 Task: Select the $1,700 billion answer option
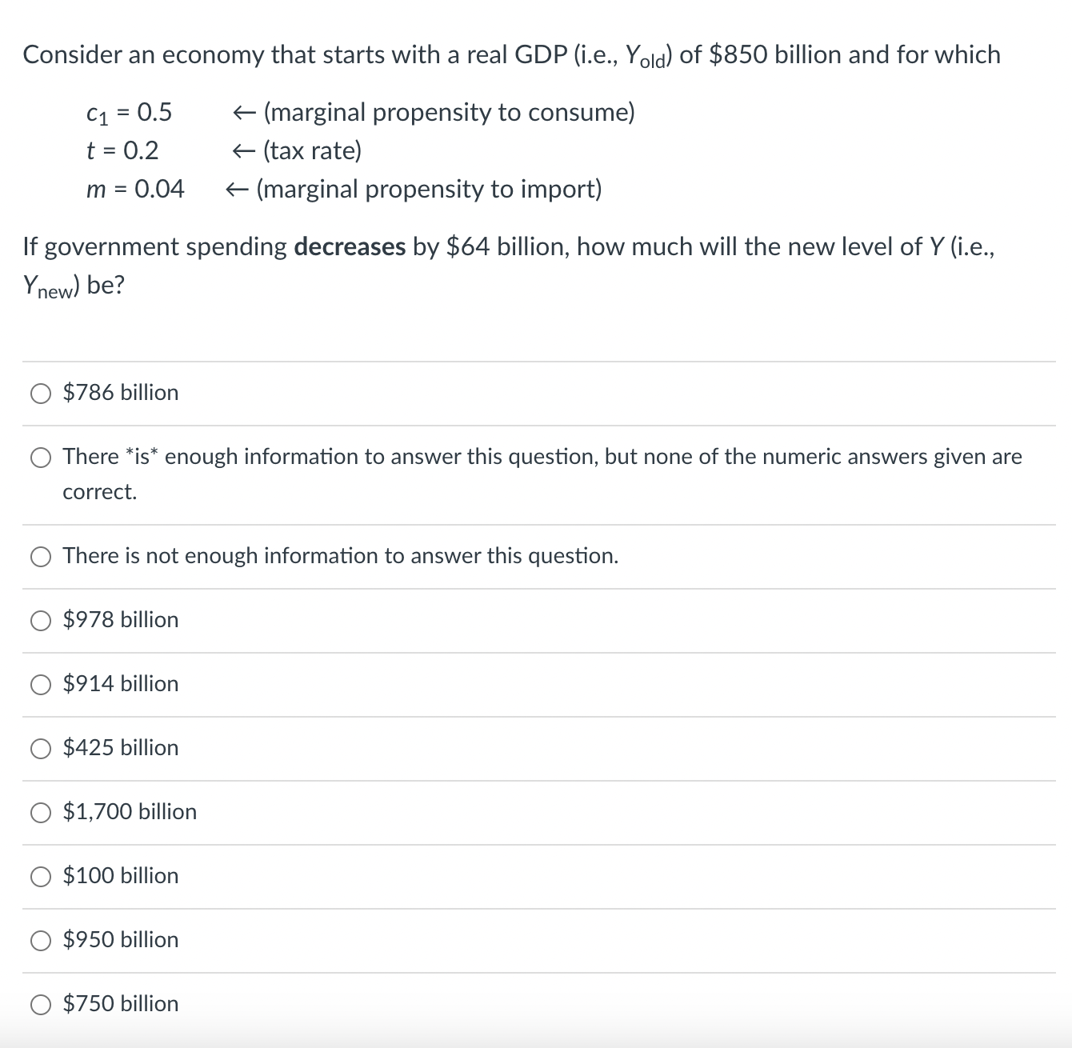click(40, 811)
